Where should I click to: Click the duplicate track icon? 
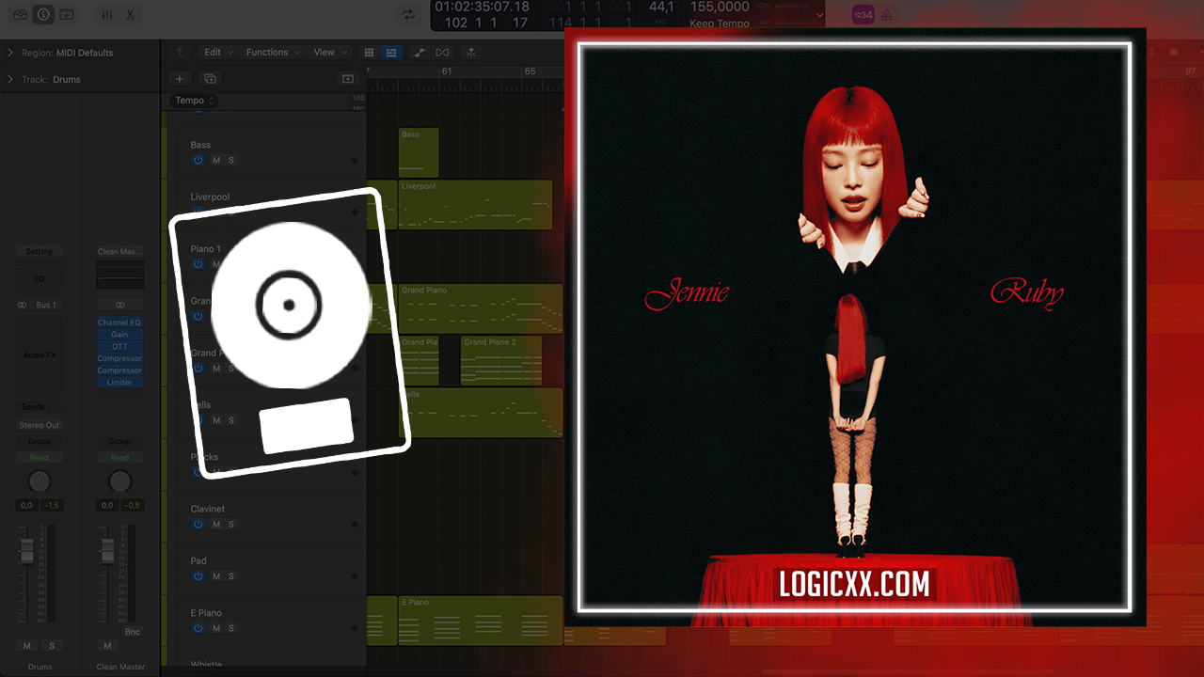[210, 79]
